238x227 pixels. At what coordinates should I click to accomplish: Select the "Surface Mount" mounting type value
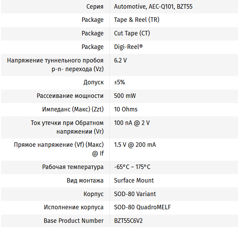[134, 180]
